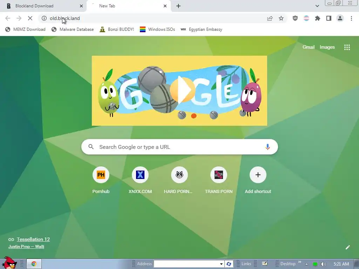Screen dimensions: 359x269
Task: Open the Extensions puzzle menu
Action: click(x=318, y=18)
